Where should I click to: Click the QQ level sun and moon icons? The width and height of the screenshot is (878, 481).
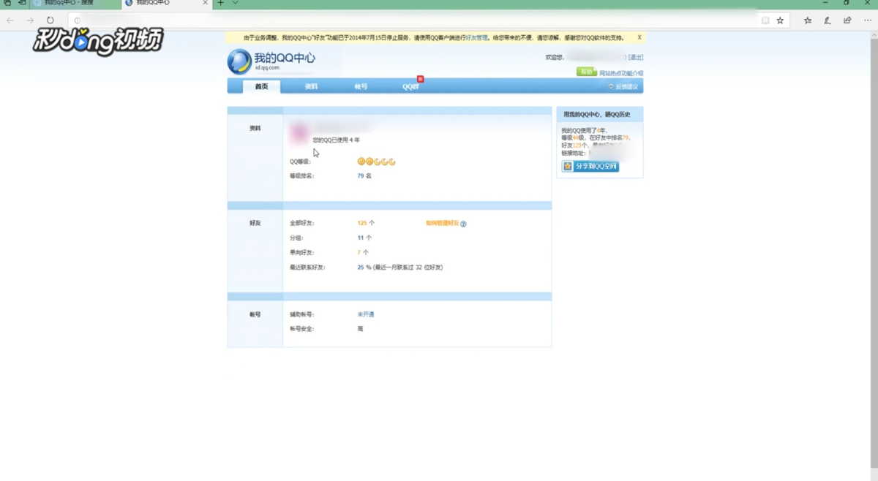click(376, 162)
